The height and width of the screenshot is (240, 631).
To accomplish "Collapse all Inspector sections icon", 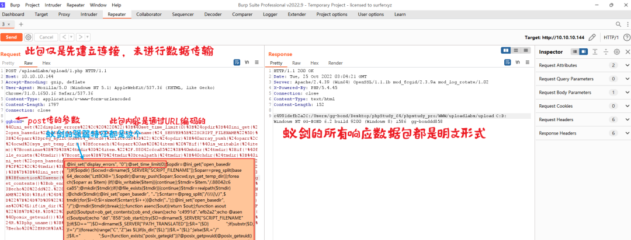I will pyautogui.click(x=606, y=52).
